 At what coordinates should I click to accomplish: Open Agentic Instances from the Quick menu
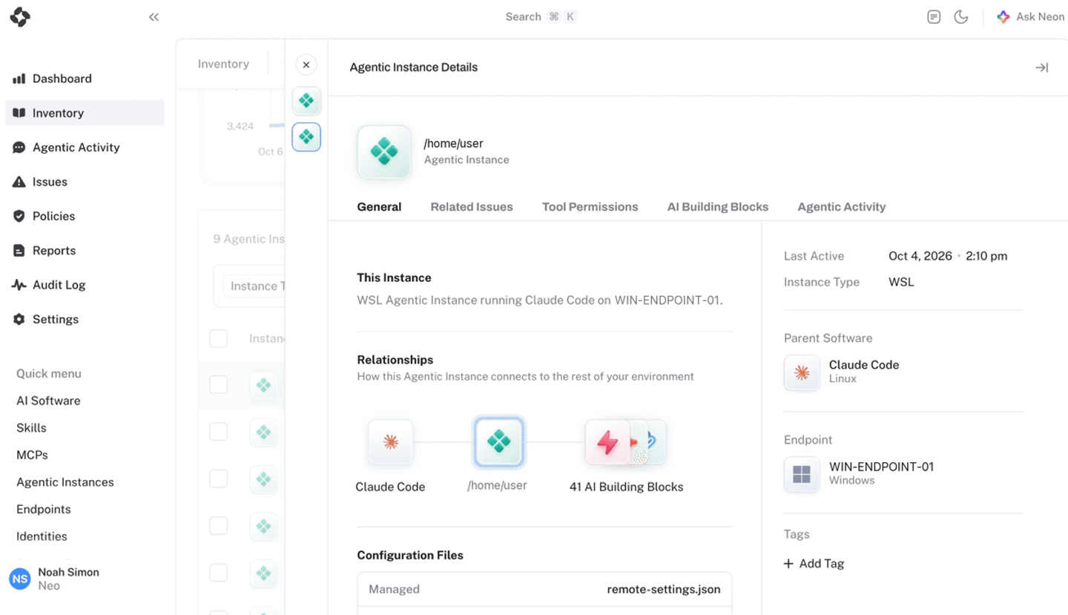tap(65, 482)
